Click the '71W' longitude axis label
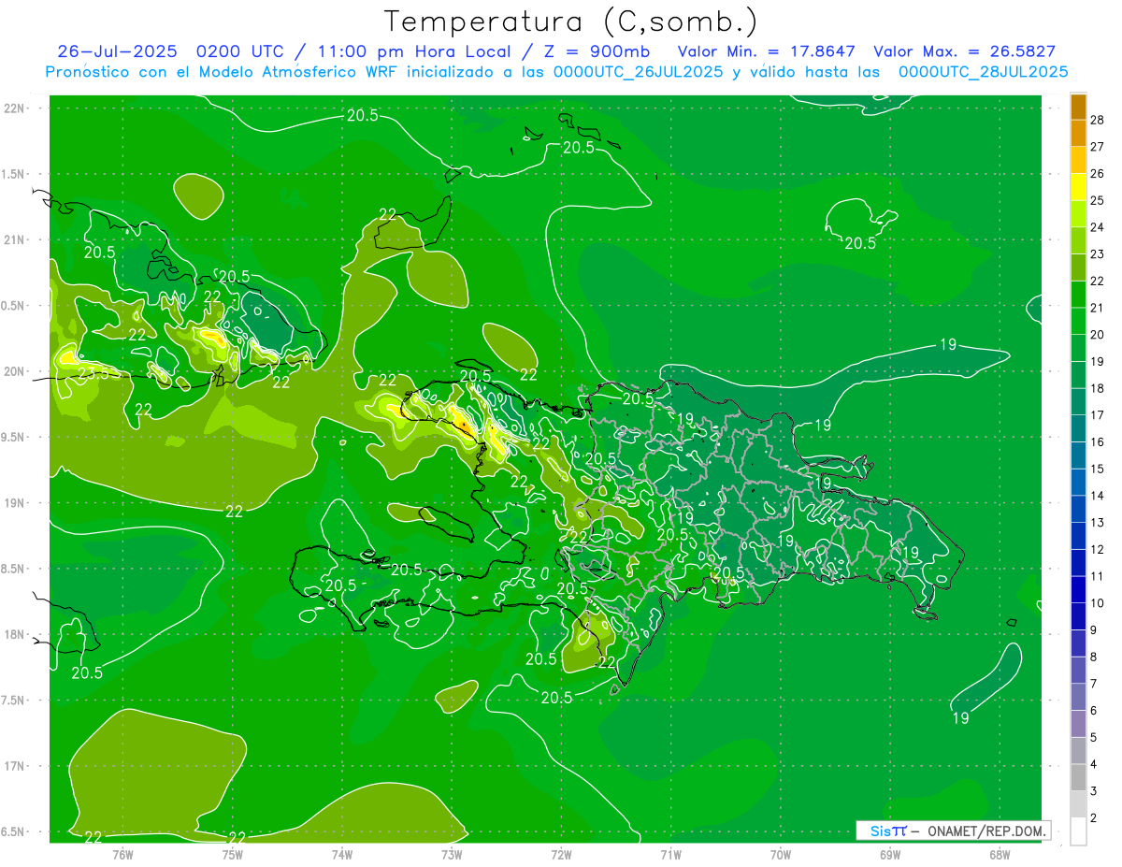Viewport: 1122px width, 867px height. [x=670, y=854]
